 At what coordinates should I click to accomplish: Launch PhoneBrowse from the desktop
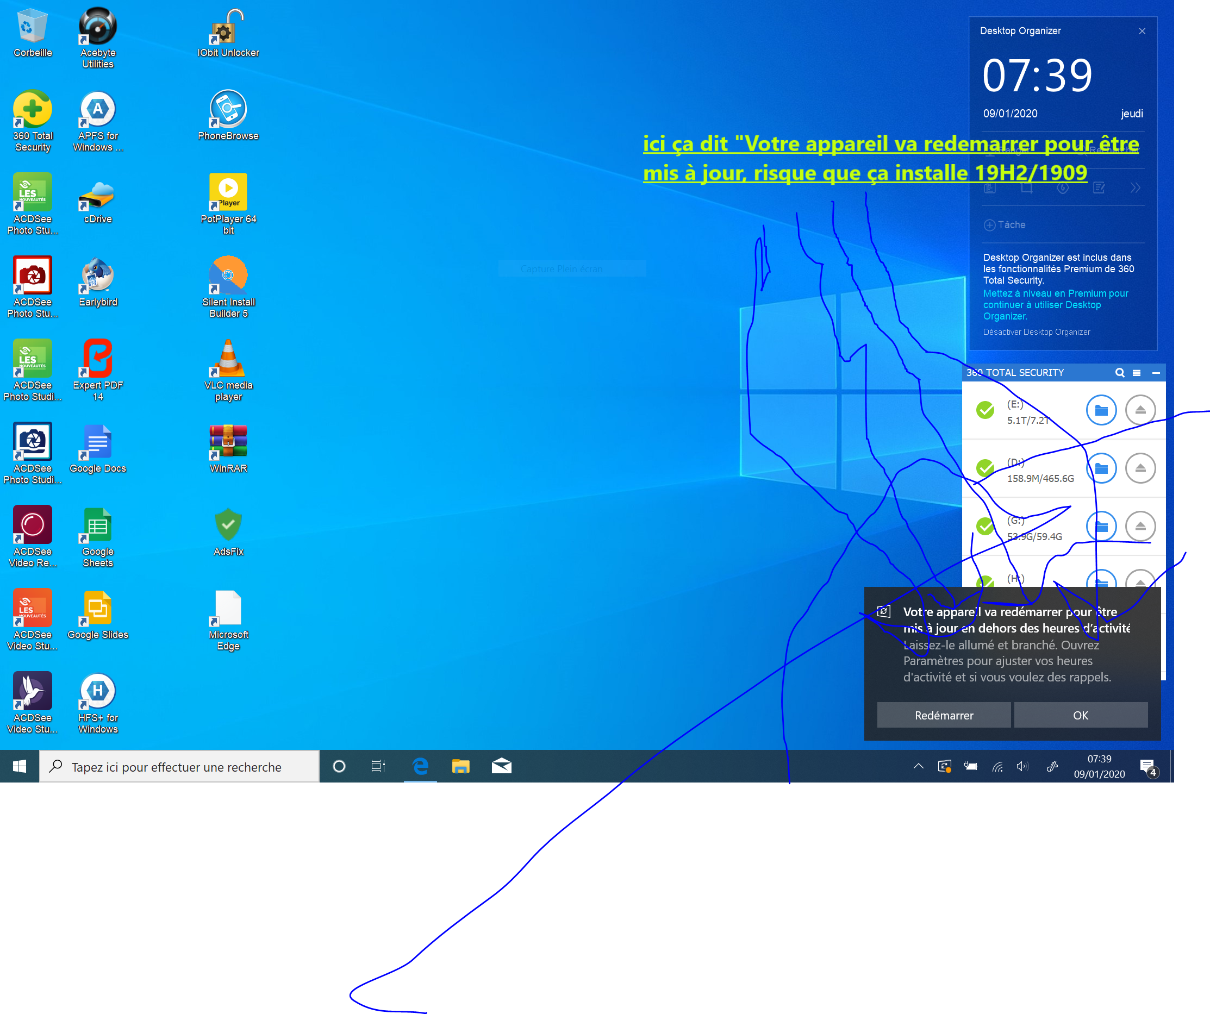[228, 116]
